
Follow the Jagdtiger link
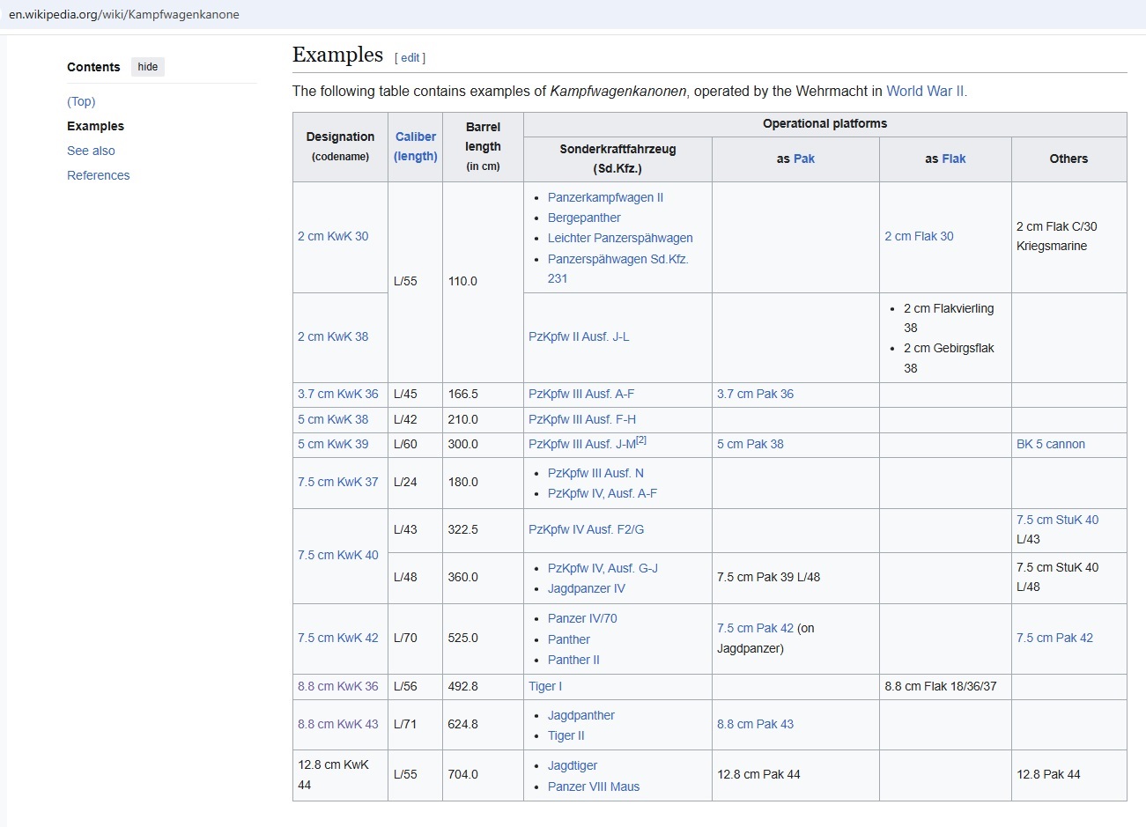[573, 765]
